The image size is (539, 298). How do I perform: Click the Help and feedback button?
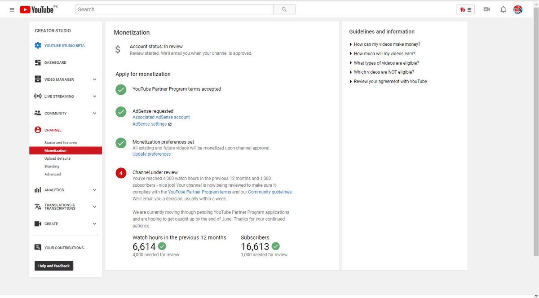[x=54, y=266]
